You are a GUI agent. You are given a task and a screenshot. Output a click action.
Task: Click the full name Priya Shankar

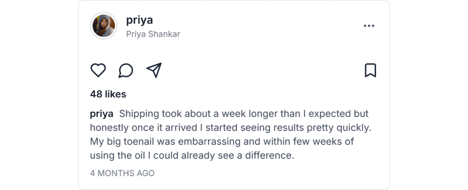pyautogui.click(x=153, y=34)
